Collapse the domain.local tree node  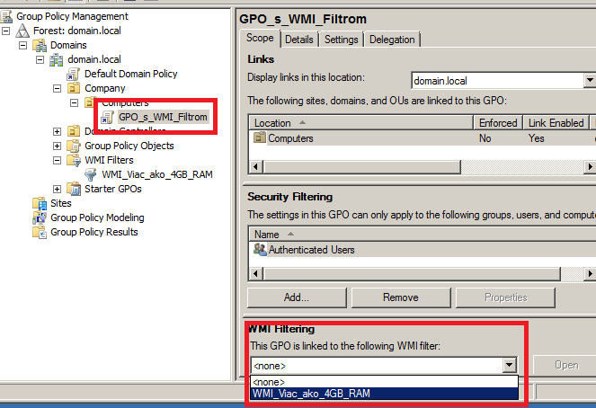(40, 59)
